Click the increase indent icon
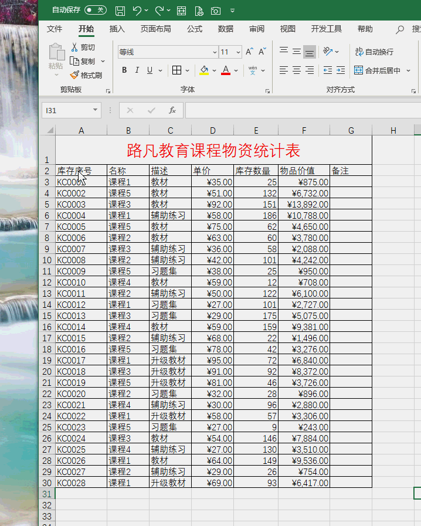This screenshot has height=526, width=421. [340, 70]
